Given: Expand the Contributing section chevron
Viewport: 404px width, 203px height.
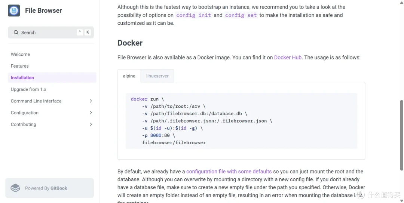Looking at the screenshot, I should click(x=91, y=124).
